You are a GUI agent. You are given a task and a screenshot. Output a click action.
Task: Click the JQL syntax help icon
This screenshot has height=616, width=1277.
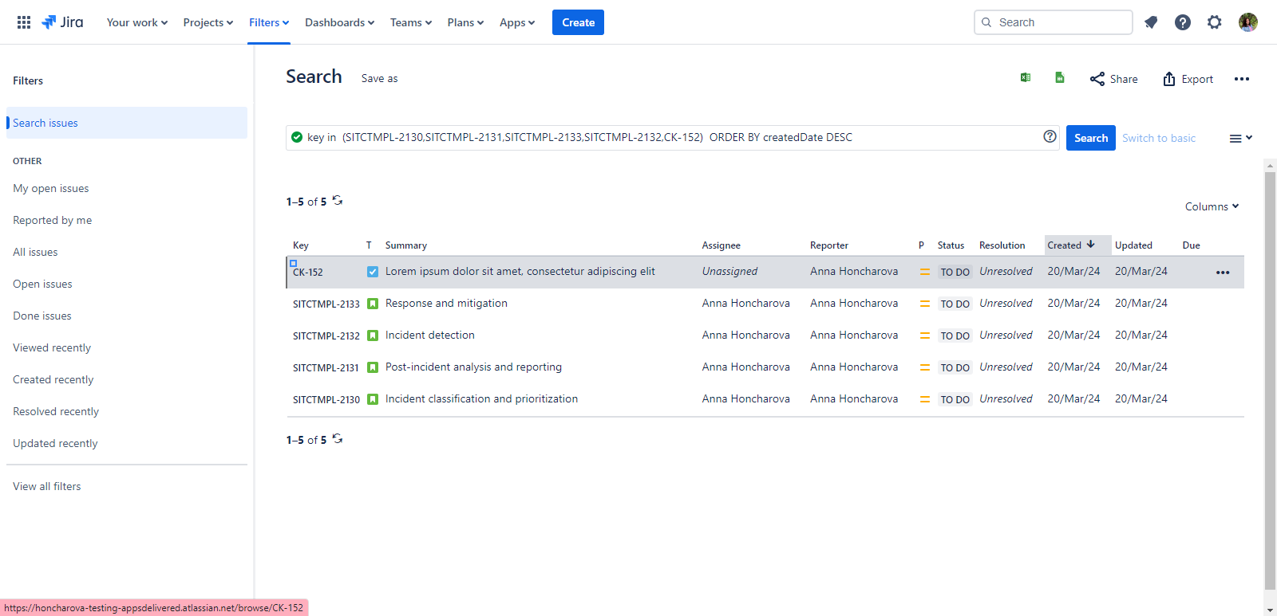pos(1050,136)
